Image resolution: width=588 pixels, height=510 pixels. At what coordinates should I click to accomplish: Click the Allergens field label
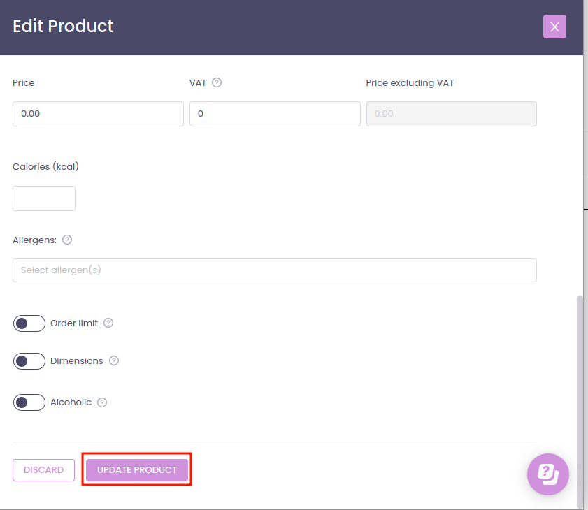point(34,240)
